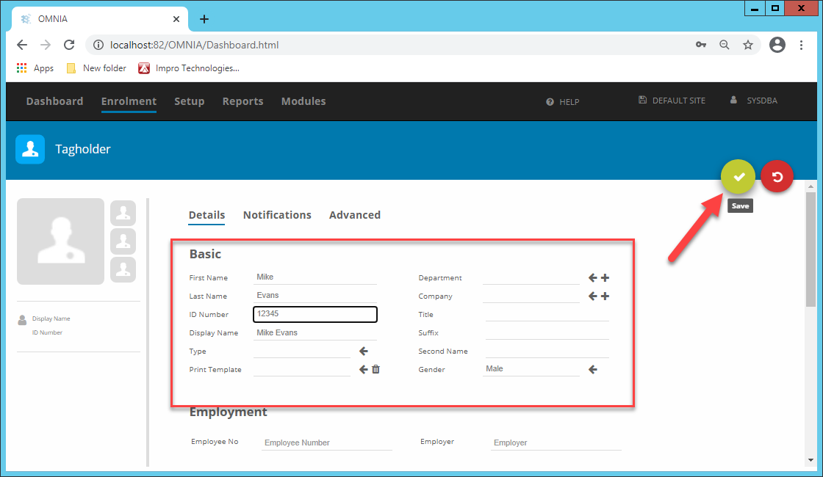Click the Print Template field

tap(302, 370)
